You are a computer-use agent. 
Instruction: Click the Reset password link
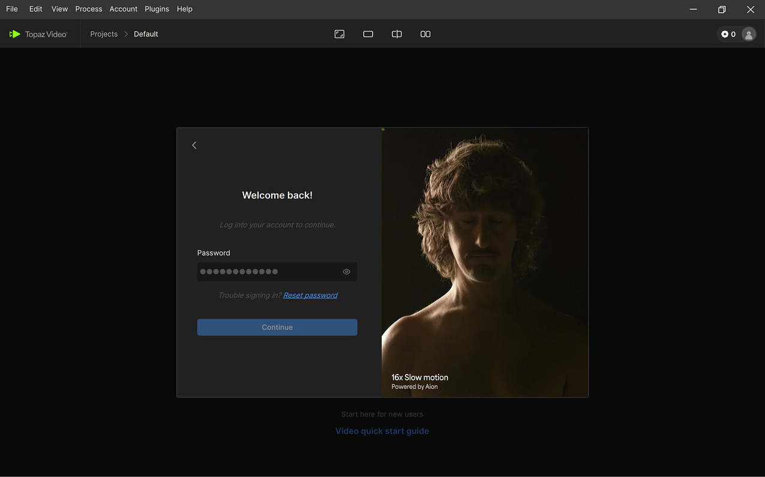coord(310,295)
